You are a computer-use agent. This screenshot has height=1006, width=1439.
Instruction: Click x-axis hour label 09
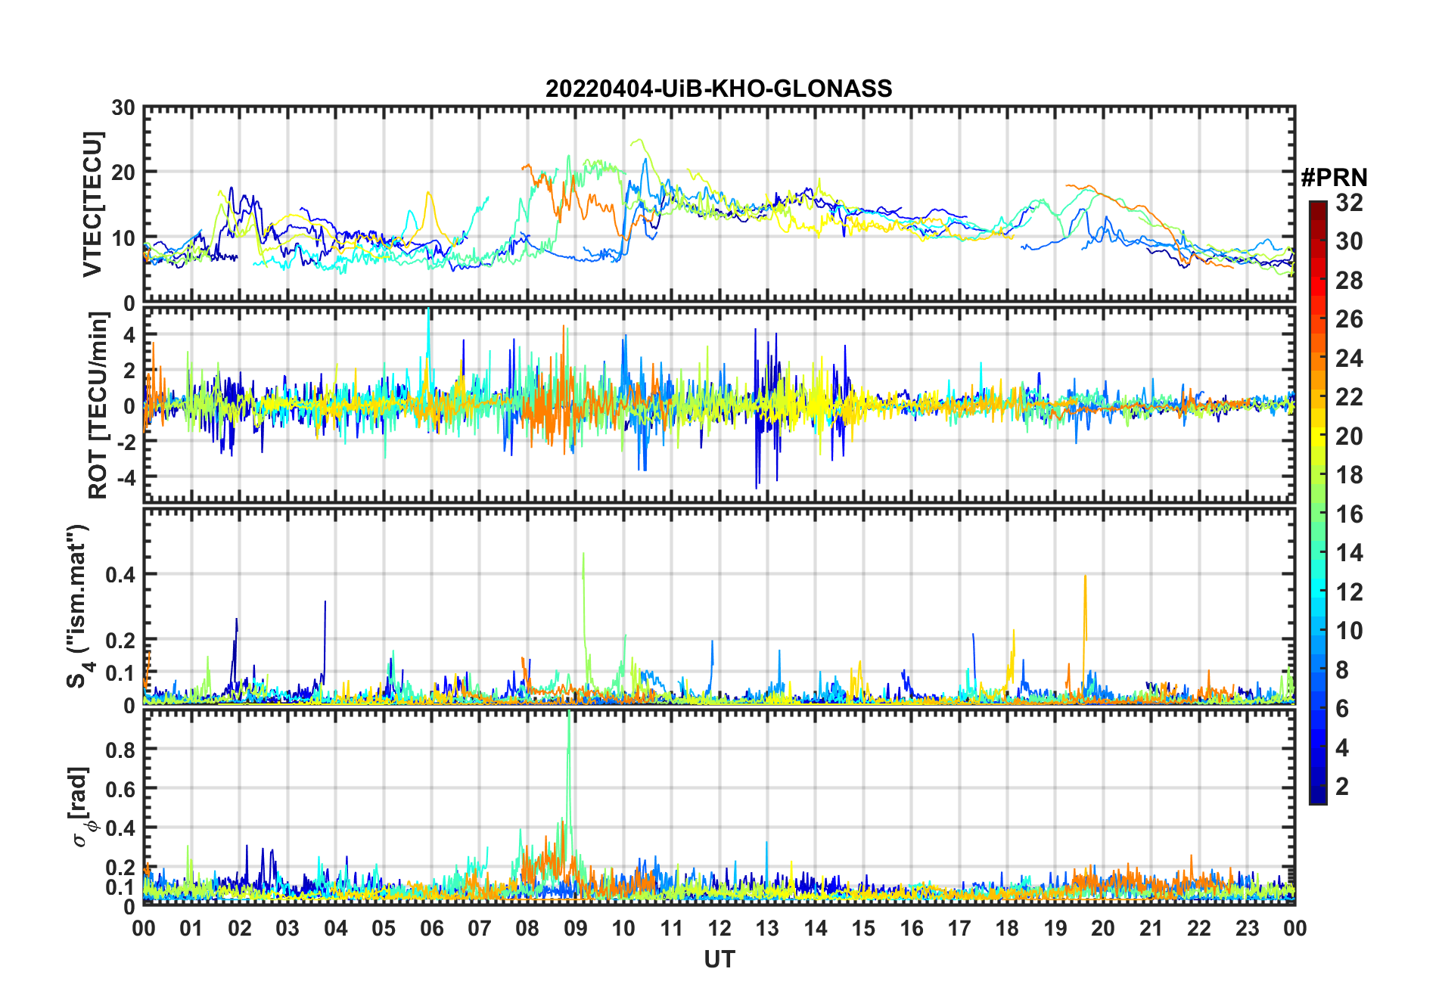575,928
